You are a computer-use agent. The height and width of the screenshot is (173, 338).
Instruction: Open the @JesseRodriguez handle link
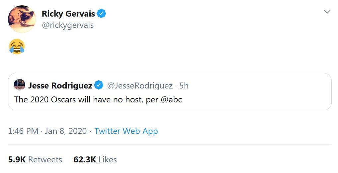(139, 86)
